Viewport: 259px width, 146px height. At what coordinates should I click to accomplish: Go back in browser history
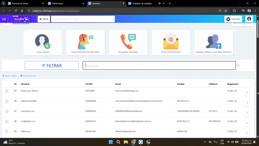pos(4,11)
